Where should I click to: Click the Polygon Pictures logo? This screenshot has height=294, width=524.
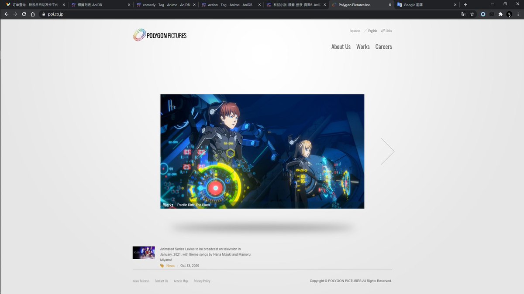coord(160,35)
